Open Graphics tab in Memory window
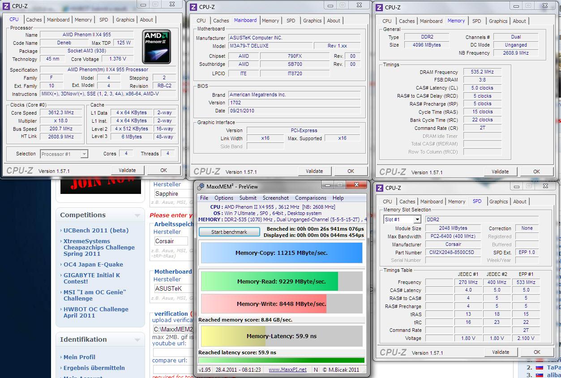Viewport: 561px width, 378px height. pyautogui.click(x=498, y=21)
